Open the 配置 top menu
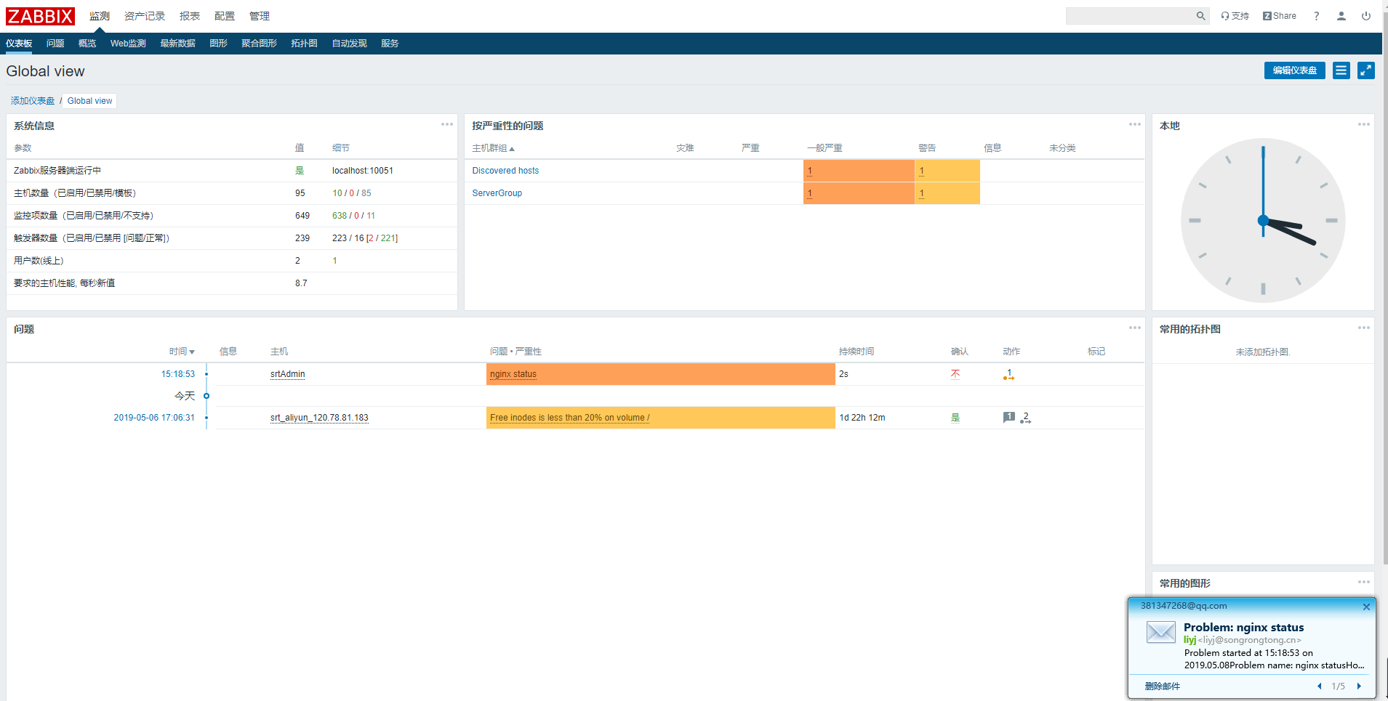Viewport: 1388px width, 701px height. point(225,16)
